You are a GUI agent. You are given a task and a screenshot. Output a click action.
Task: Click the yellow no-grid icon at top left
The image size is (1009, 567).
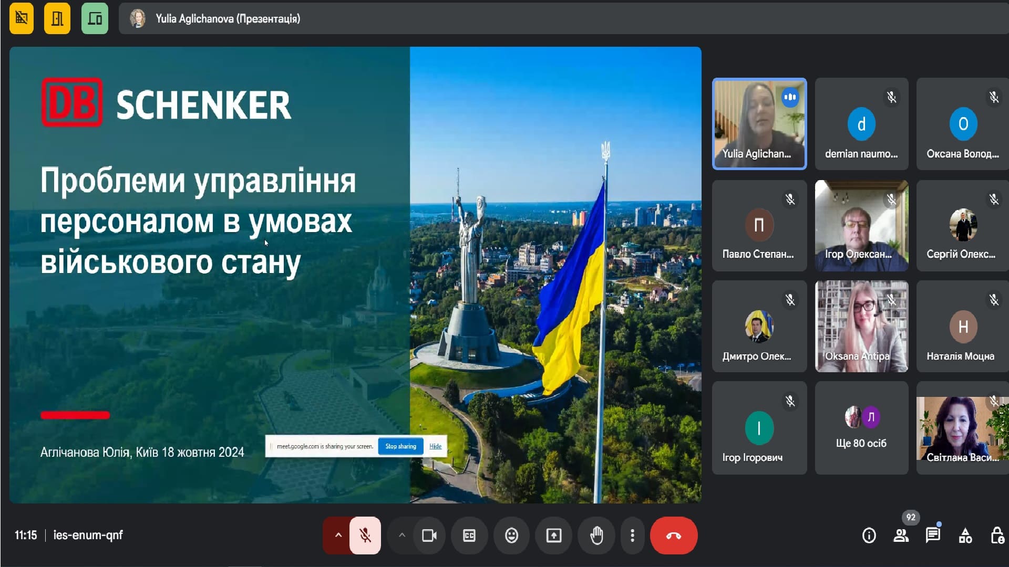click(x=22, y=19)
